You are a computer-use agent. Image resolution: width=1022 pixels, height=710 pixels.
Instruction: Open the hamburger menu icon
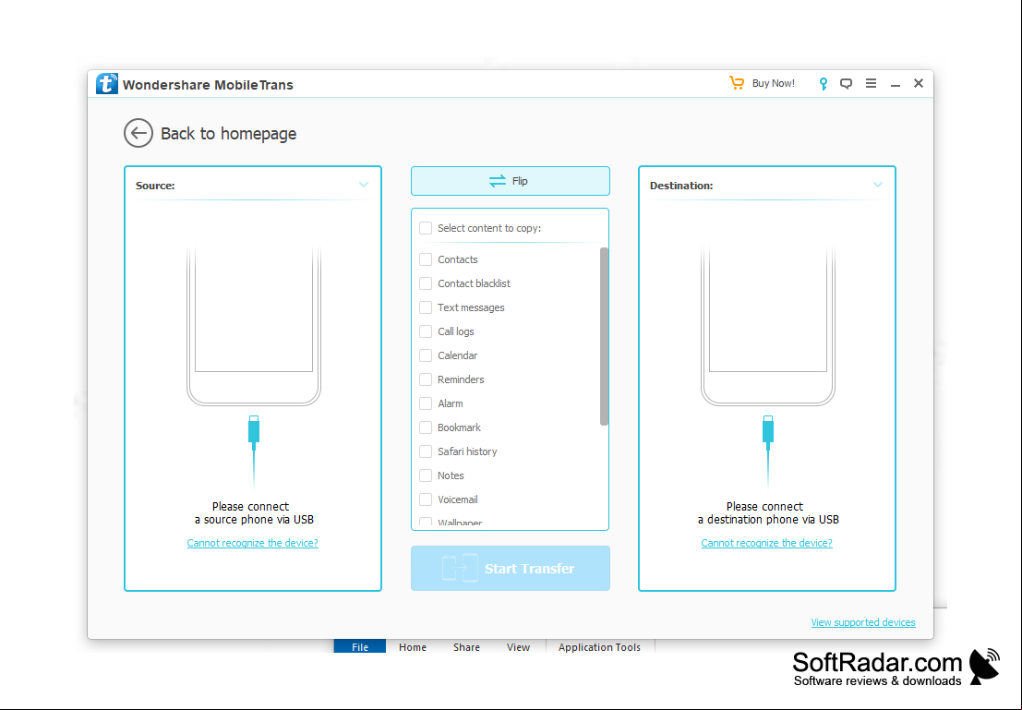(x=871, y=83)
